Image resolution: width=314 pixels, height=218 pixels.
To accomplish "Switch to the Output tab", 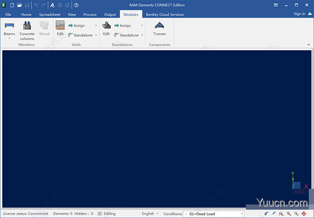I will [x=110, y=15].
